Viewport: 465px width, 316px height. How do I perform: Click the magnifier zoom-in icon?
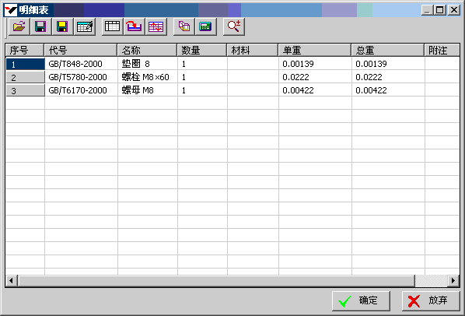234,26
